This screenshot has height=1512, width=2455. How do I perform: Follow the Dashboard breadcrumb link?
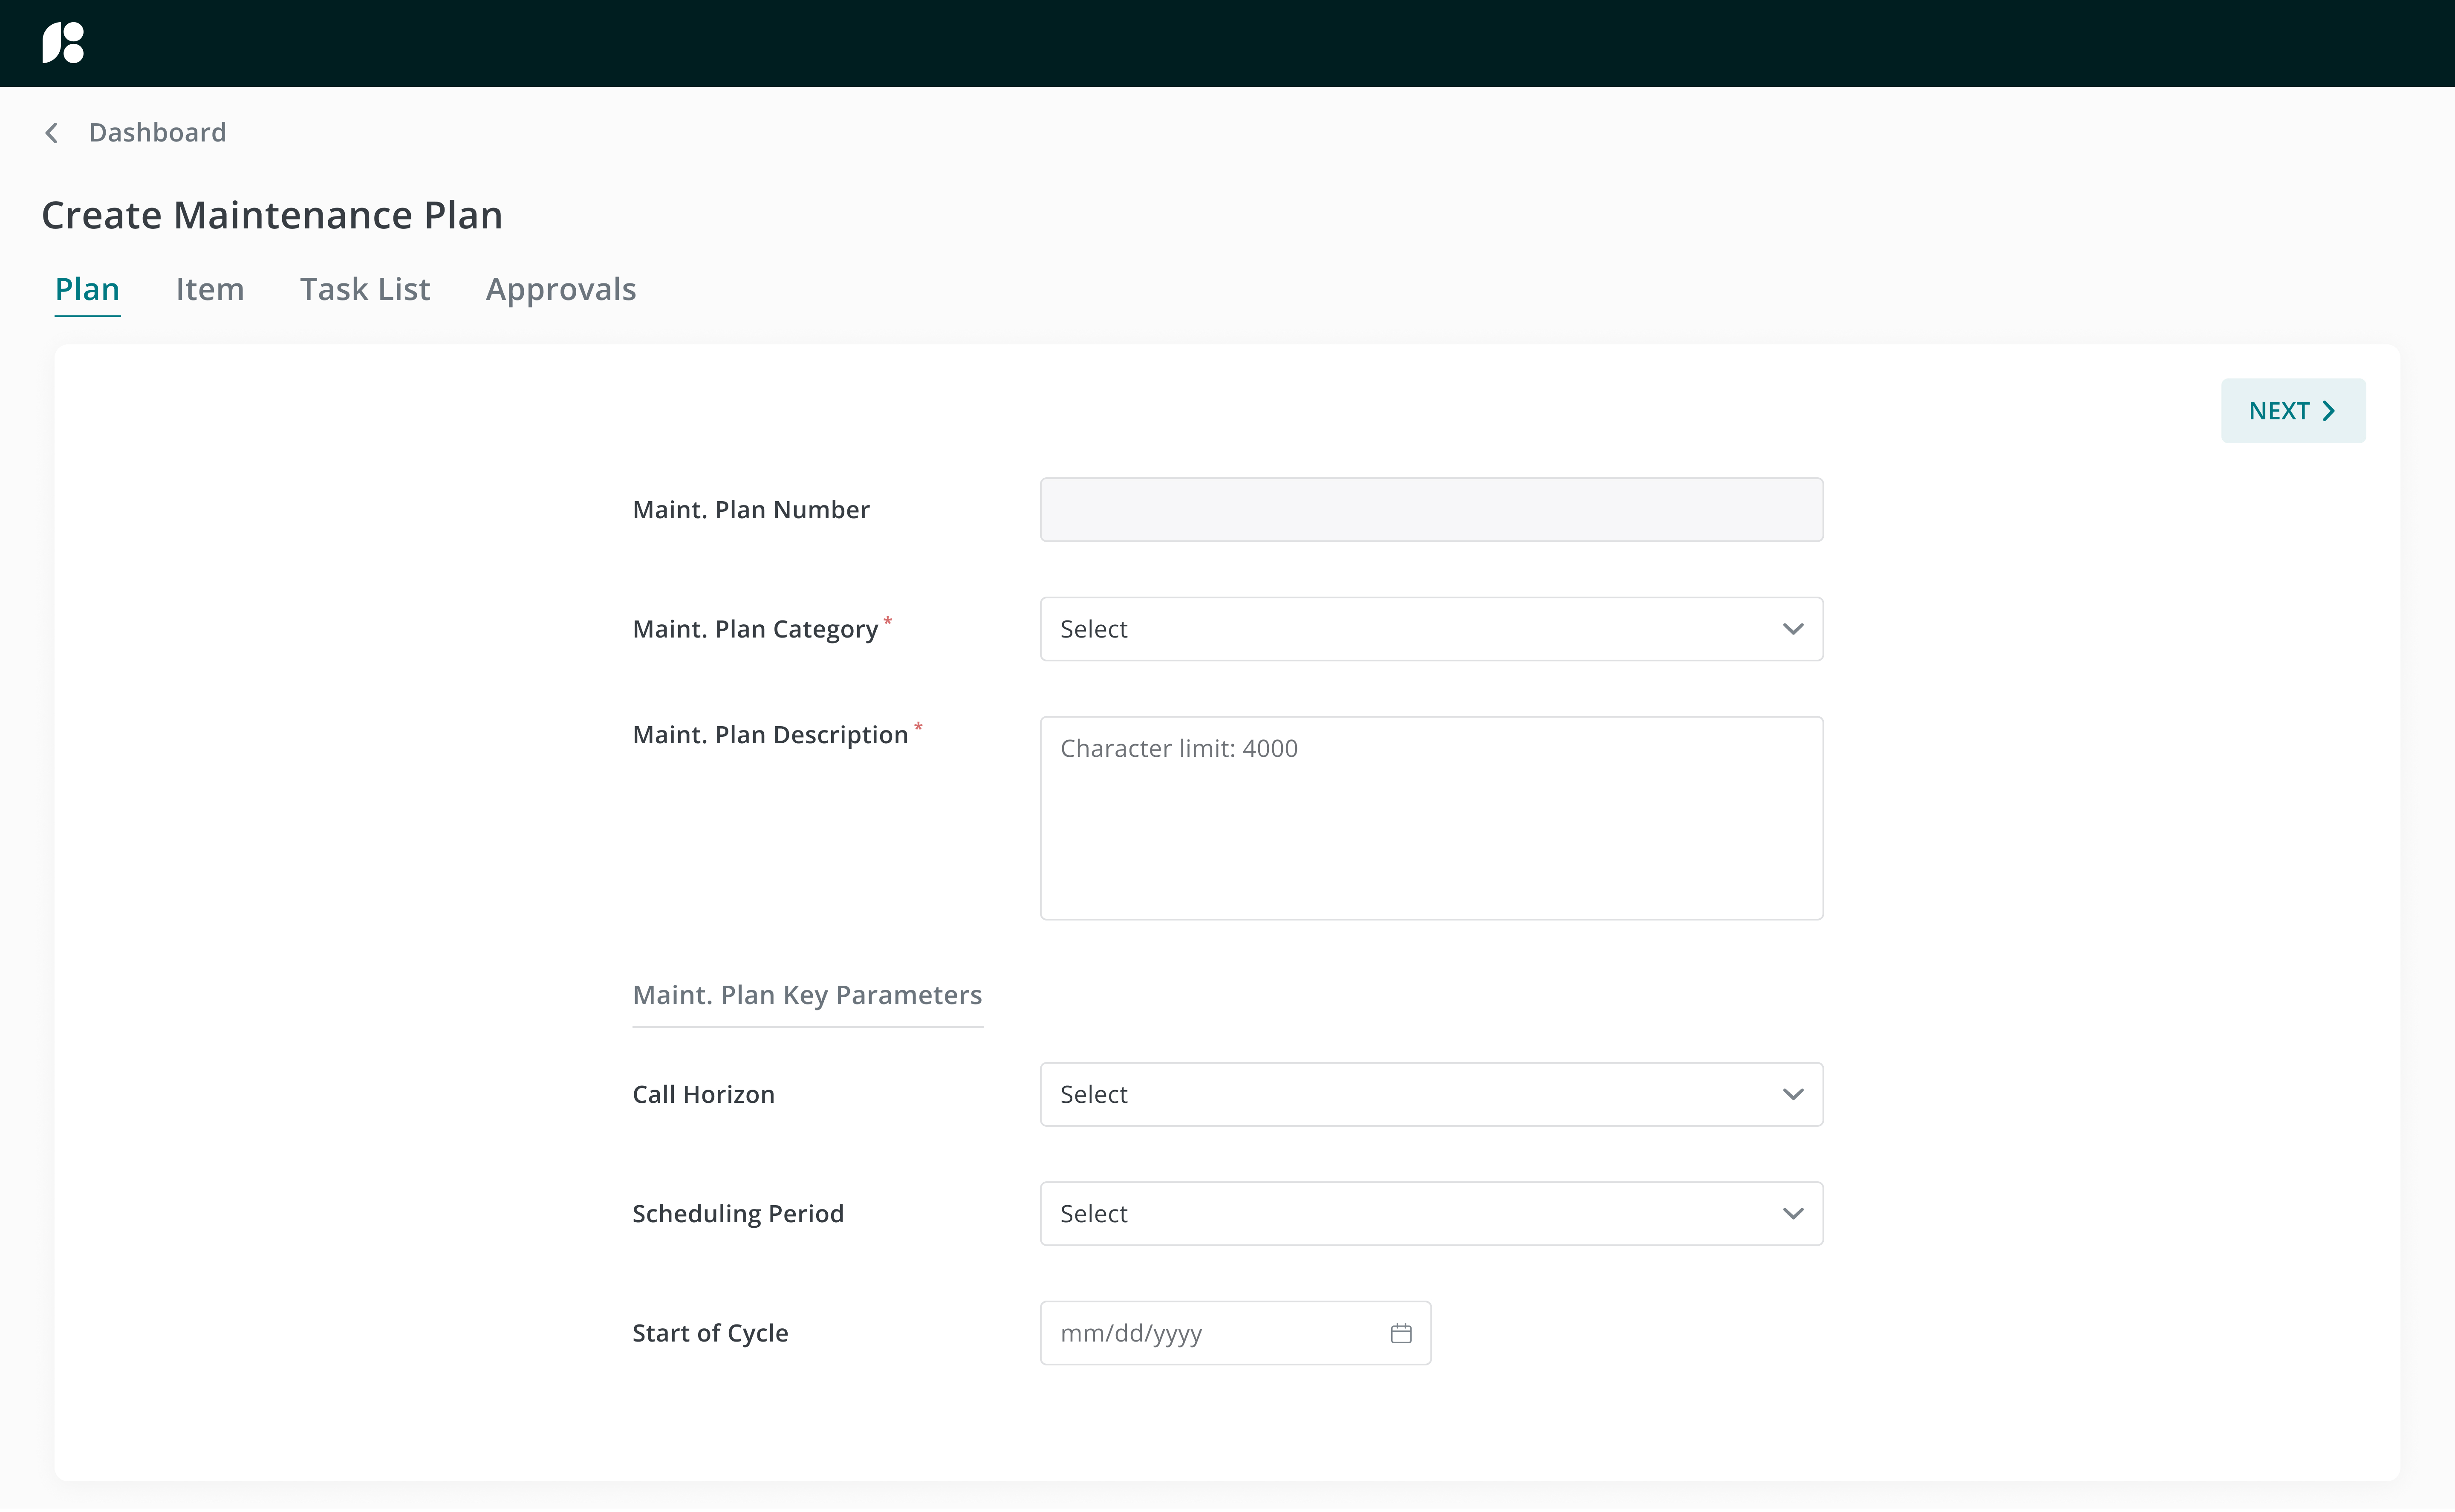(157, 132)
